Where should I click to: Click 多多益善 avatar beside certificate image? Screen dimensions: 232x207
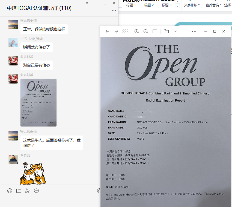pyautogui.click(x=13, y=79)
